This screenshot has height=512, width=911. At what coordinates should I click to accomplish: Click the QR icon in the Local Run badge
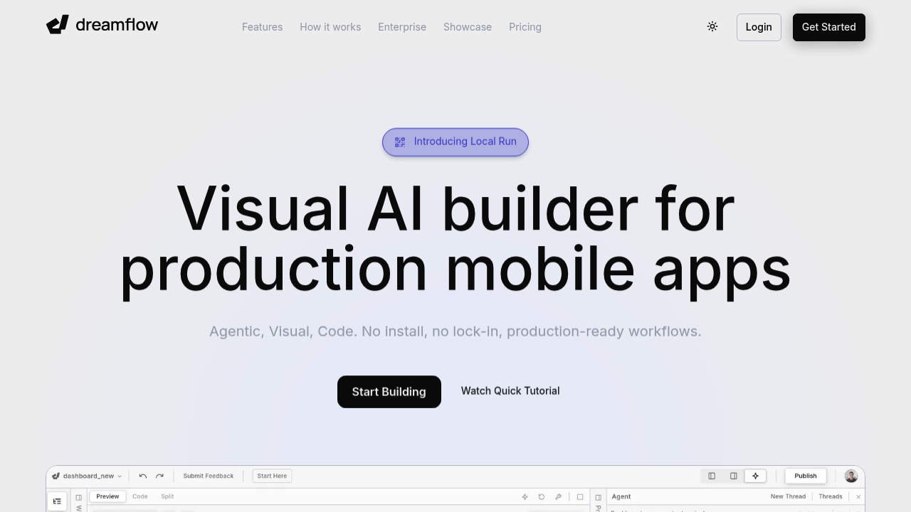point(400,142)
